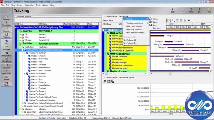Select Top Layout Options menu entry
214x120 pixels.
coord(136,23)
